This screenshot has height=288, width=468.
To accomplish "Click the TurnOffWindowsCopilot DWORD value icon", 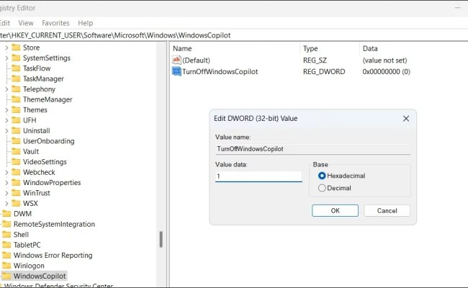I will [x=176, y=71].
